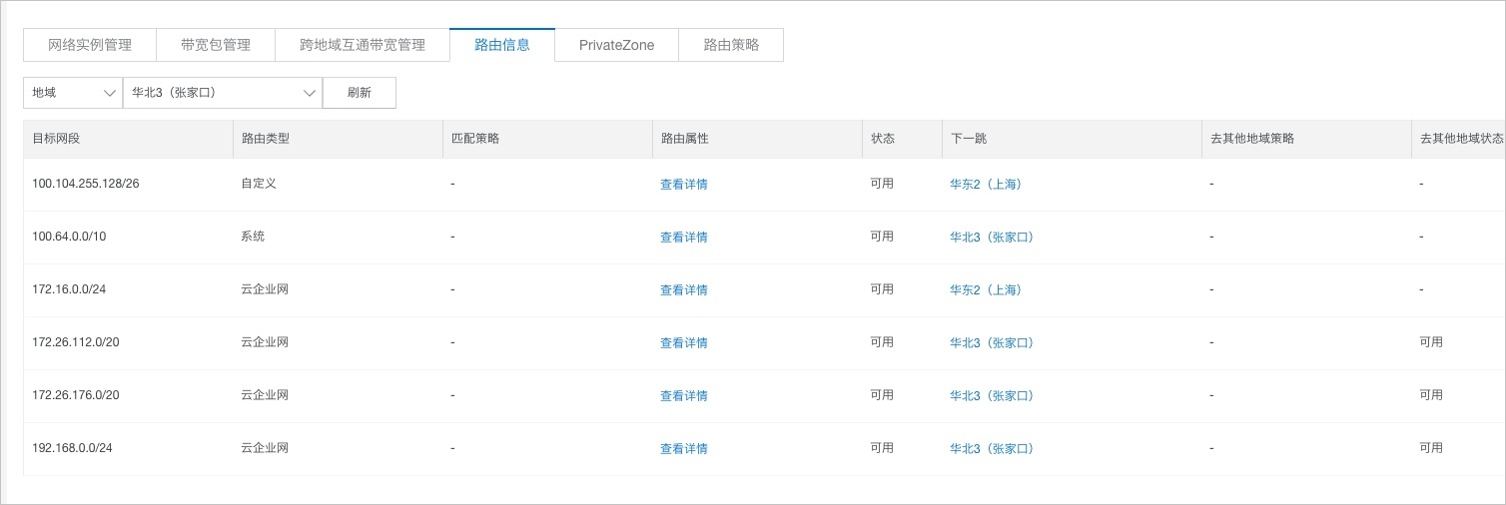Image resolution: width=1506 pixels, height=505 pixels.
Task: View details for route 100.104.255.128/26
Action: pyautogui.click(x=684, y=185)
